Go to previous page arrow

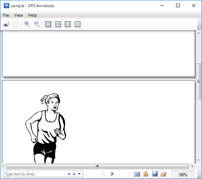coord(103,174)
